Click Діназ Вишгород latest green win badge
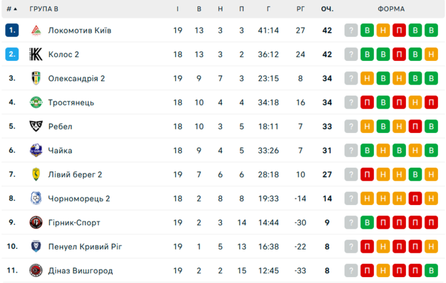 tap(431, 271)
